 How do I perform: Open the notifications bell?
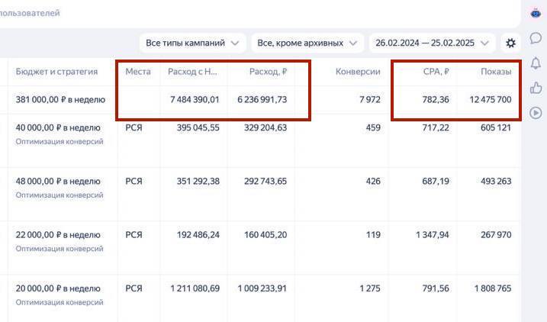tap(536, 63)
